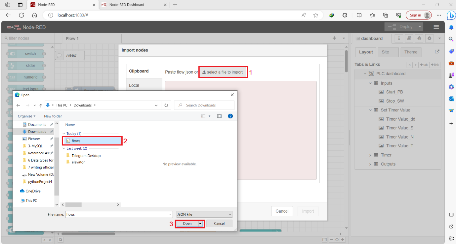The image size is (456, 244).
Task: Open the elevator folder
Action: [78, 162]
